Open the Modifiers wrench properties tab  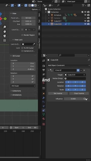click(44, 98)
